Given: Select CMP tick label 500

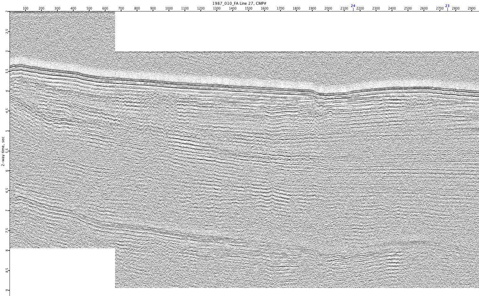Looking at the screenshot, I should point(89,9).
